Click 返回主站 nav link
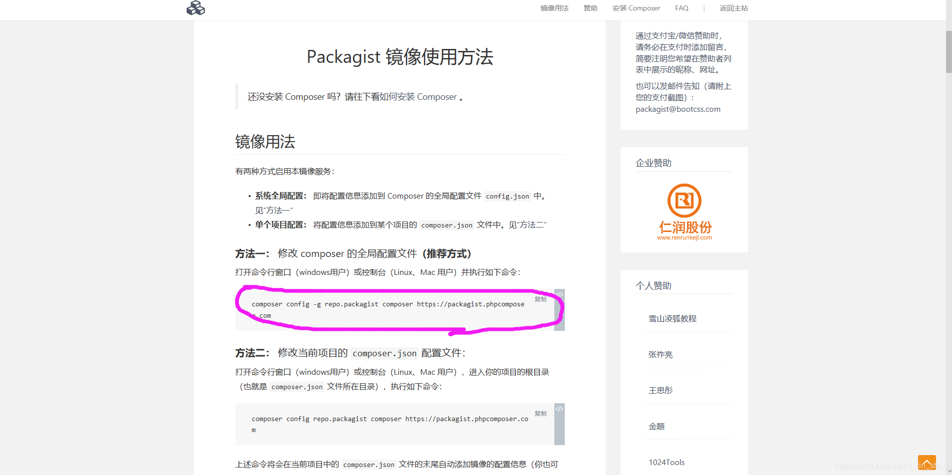The image size is (952, 475). coord(733,8)
